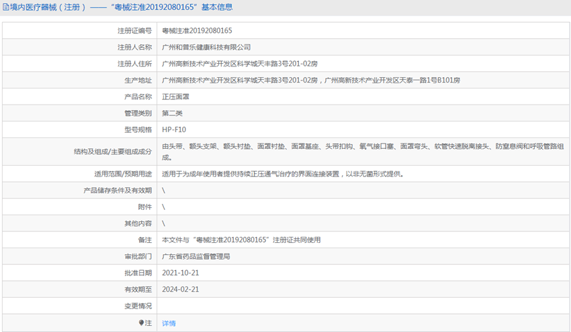Click the 注册人名称 label
571x332 pixels.
134,47
